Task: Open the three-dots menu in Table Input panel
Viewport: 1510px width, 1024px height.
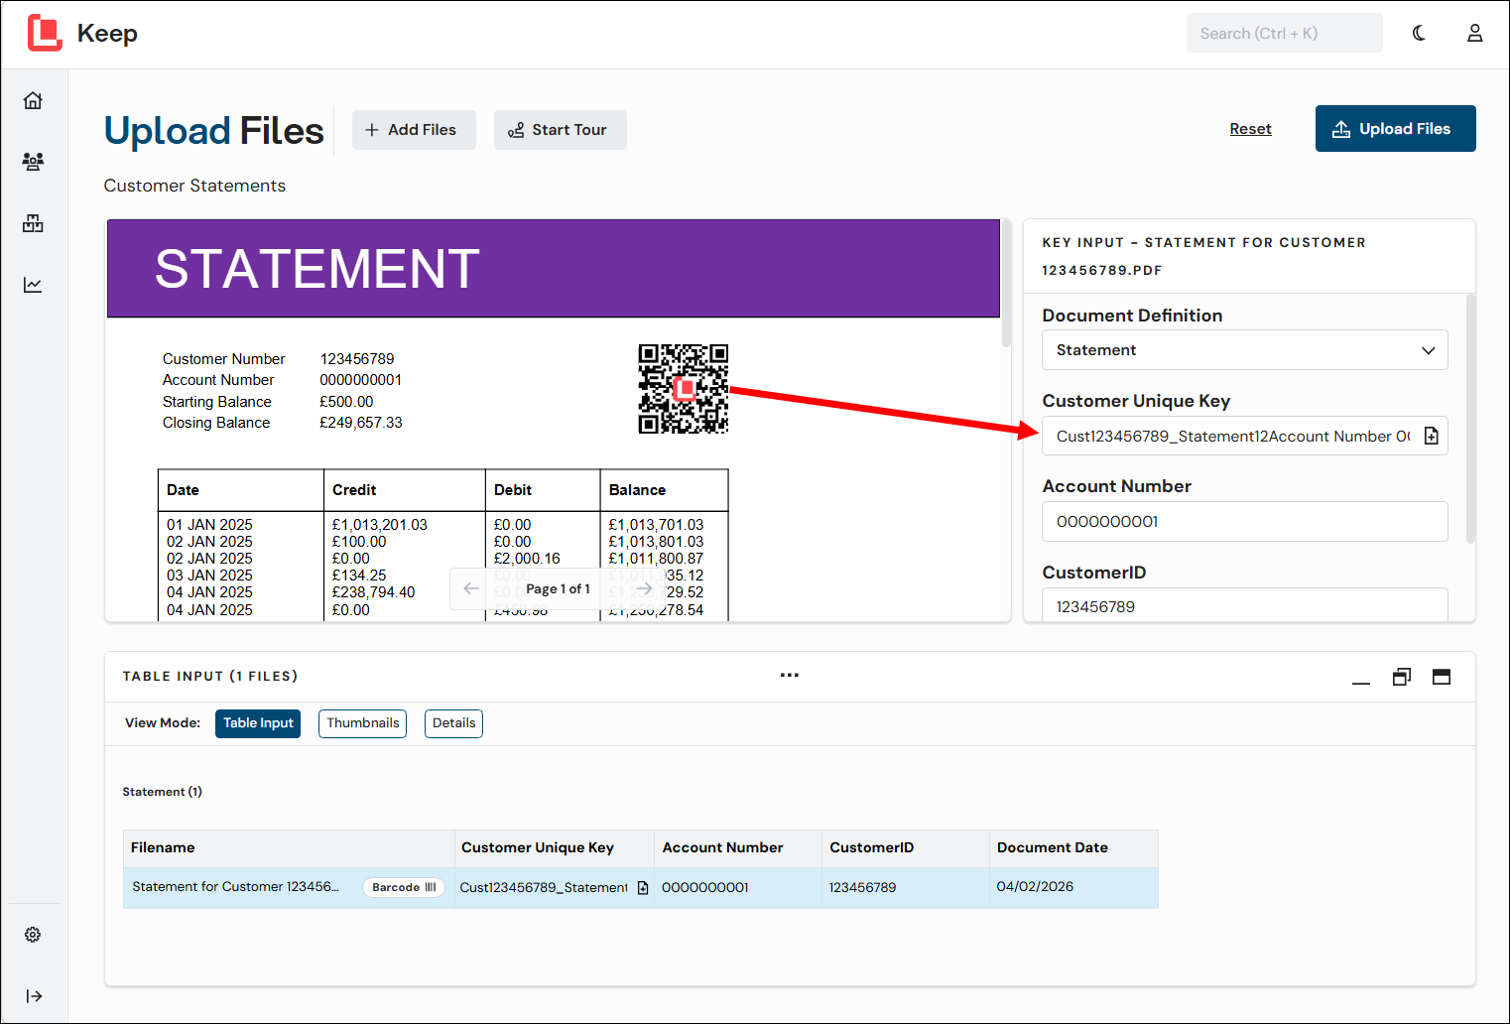Action: pyautogui.click(x=790, y=675)
